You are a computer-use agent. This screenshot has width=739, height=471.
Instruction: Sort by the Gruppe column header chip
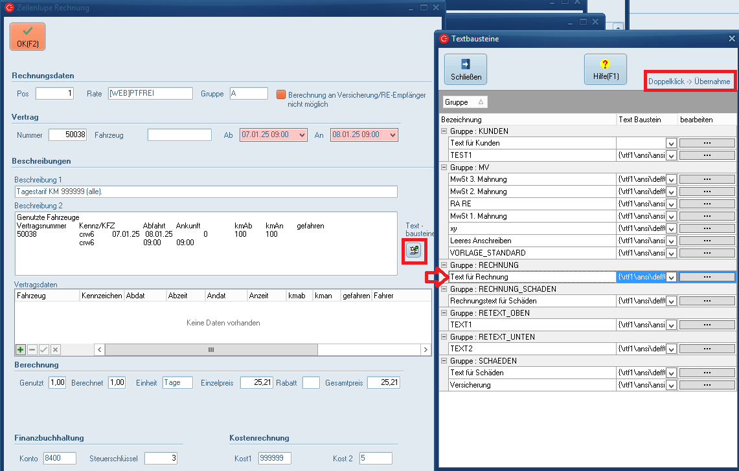(x=464, y=102)
